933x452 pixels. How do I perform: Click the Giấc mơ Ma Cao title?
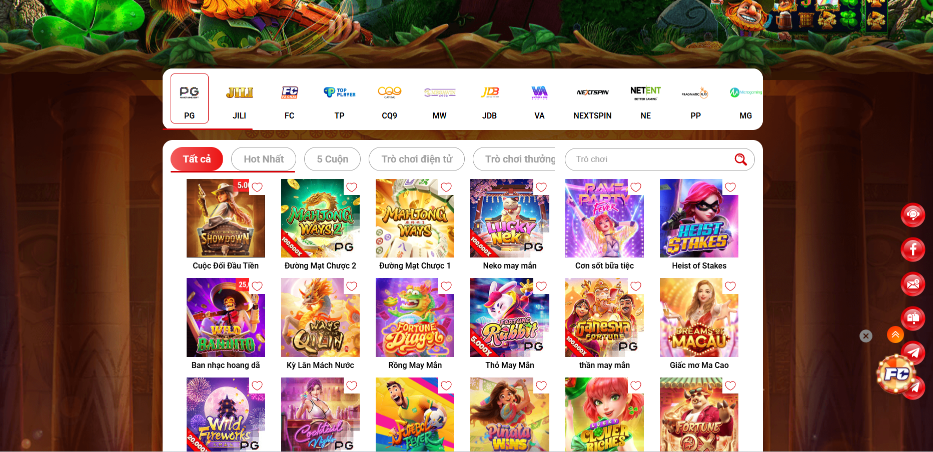[x=699, y=365]
